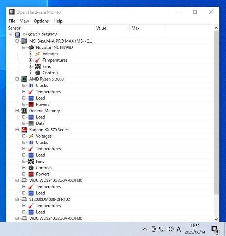Click the volume speaker tray icon

point(171,229)
